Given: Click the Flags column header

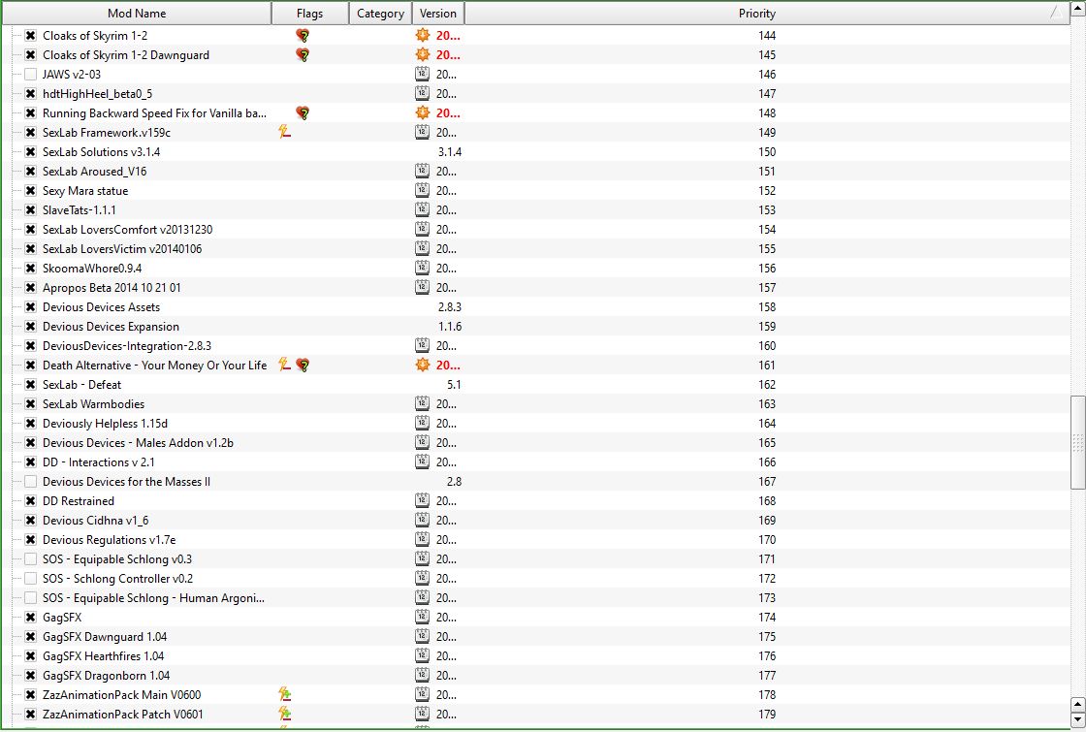Looking at the screenshot, I should pos(310,14).
